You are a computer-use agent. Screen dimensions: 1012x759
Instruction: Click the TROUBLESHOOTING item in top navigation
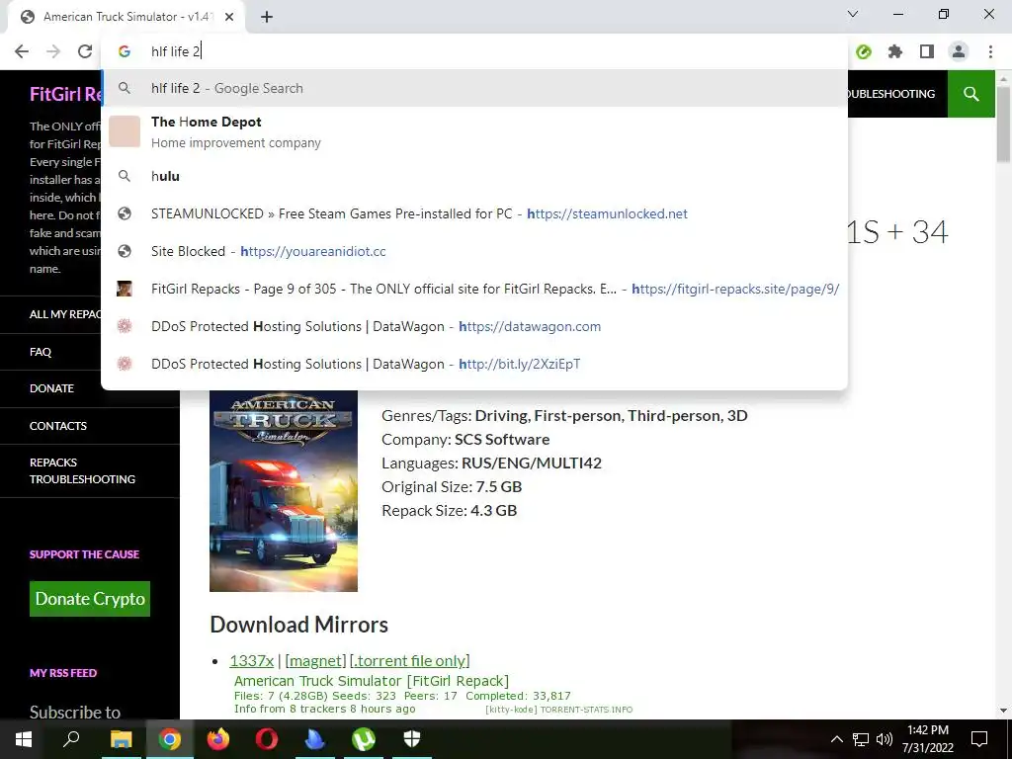click(890, 94)
